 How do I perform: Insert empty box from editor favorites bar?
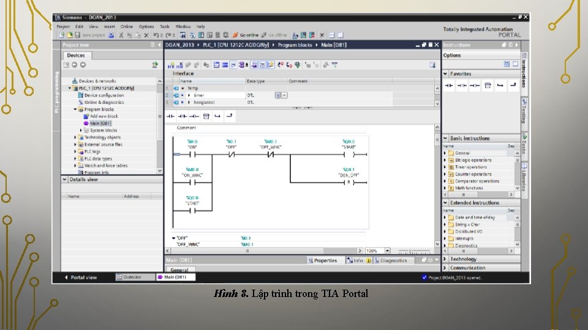(206, 116)
